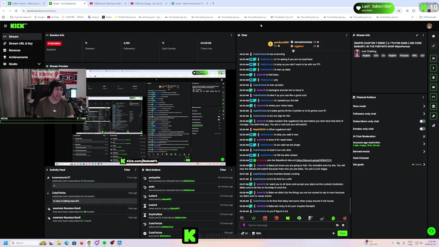
Task: Open Stream URL & Key page
Action: [21, 43]
